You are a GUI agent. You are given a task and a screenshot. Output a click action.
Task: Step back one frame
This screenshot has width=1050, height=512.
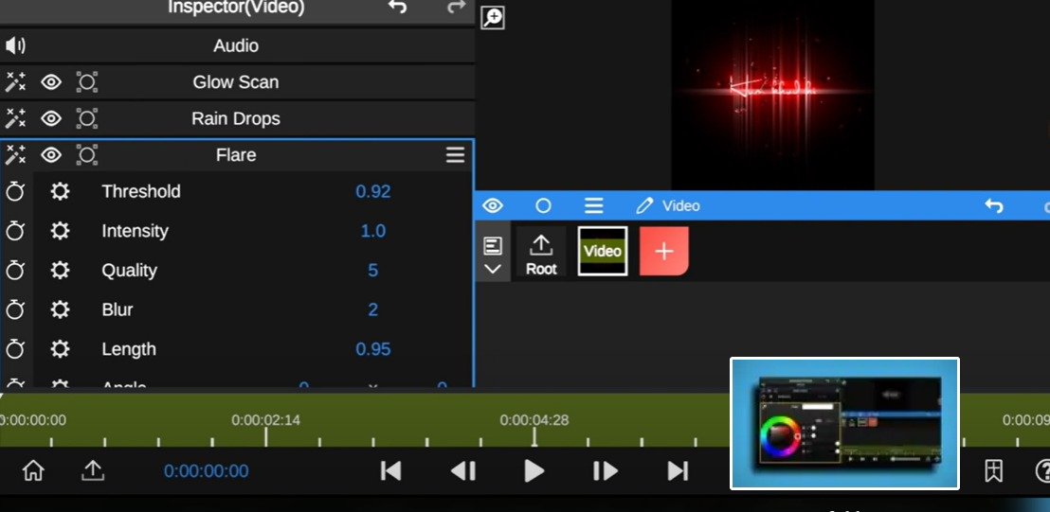tap(462, 470)
